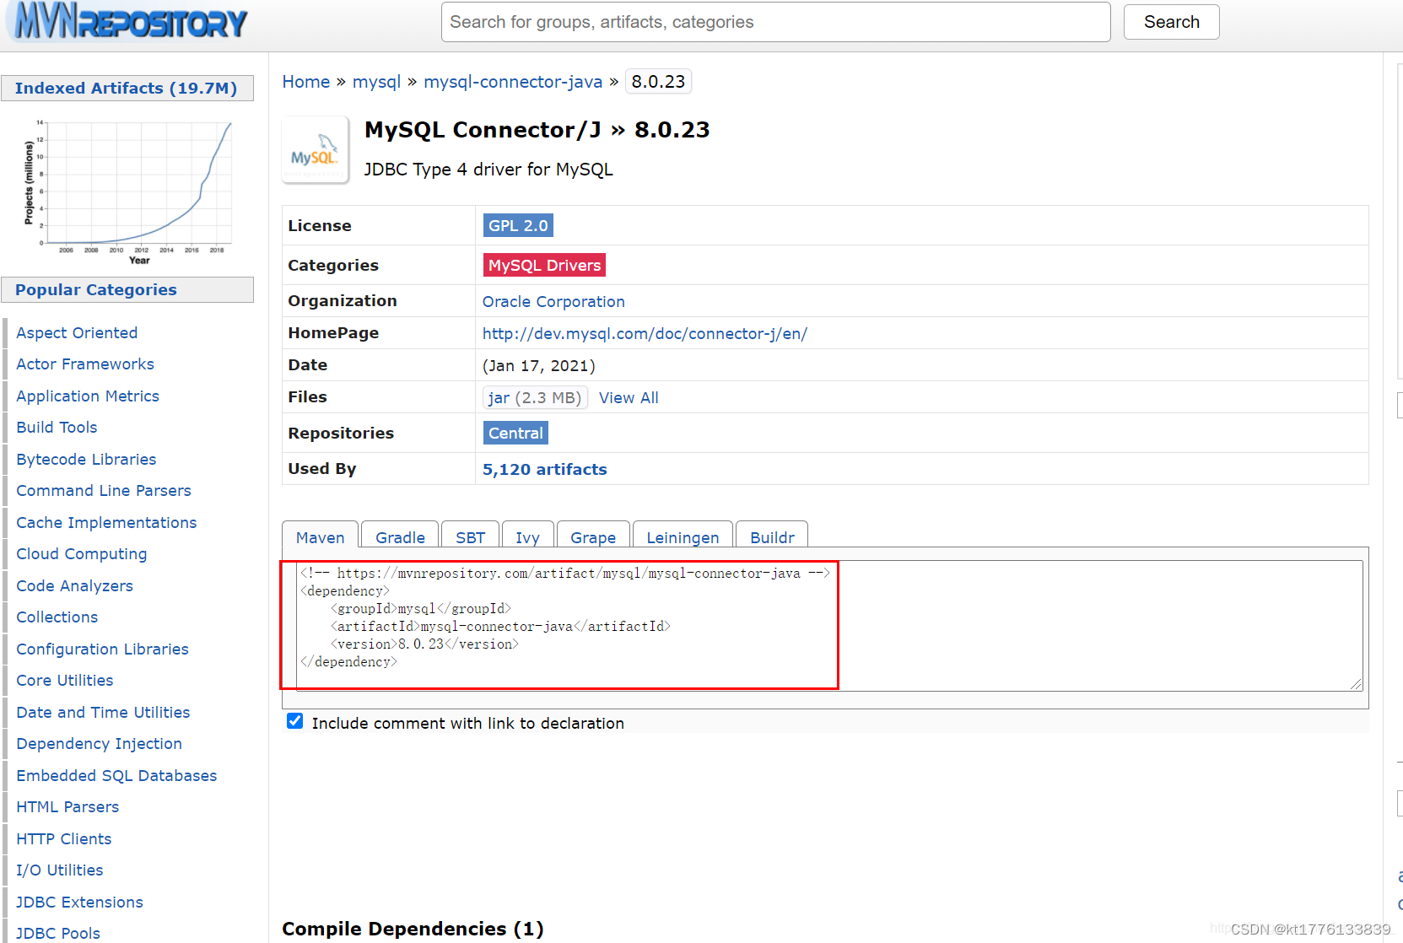
Task: Open mysql-connector-java breadcrumb link
Action: point(513,82)
